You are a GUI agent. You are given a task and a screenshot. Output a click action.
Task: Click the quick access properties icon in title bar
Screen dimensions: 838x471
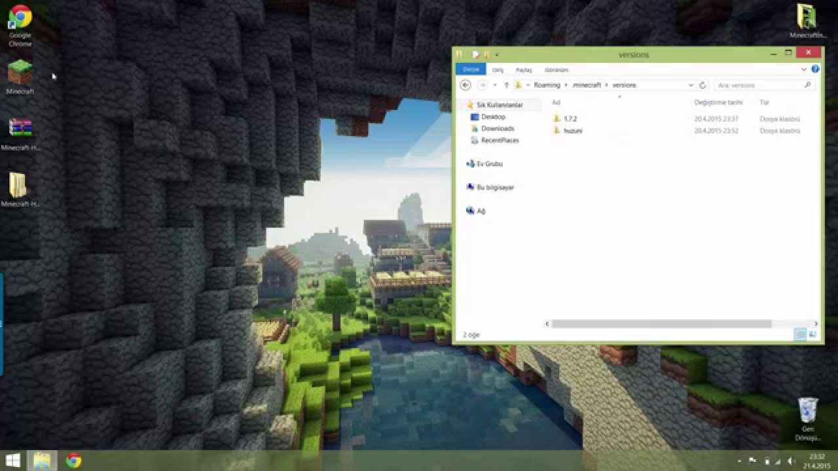475,54
